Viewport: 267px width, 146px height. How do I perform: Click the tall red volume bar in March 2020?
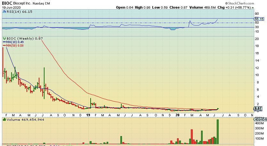pyautogui.click(x=192, y=137)
